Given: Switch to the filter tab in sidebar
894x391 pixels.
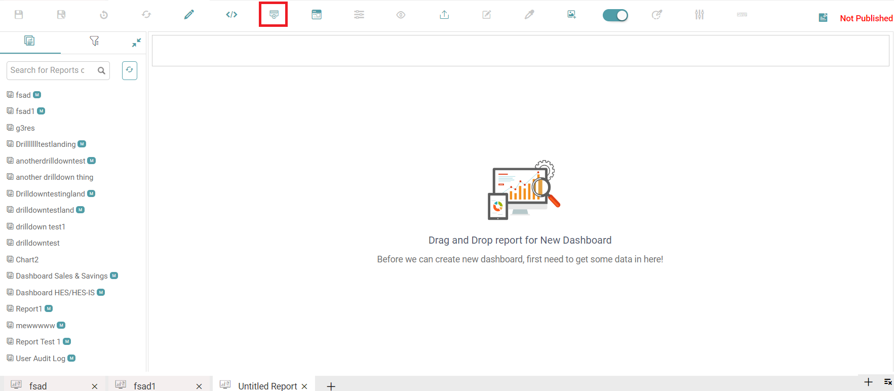Looking at the screenshot, I should tap(94, 41).
